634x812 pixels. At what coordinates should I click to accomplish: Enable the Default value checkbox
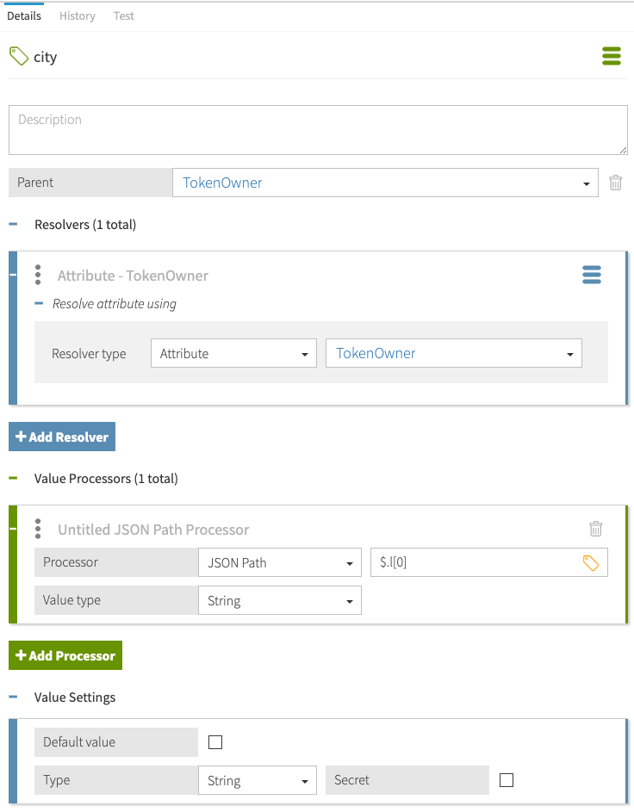click(x=215, y=742)
